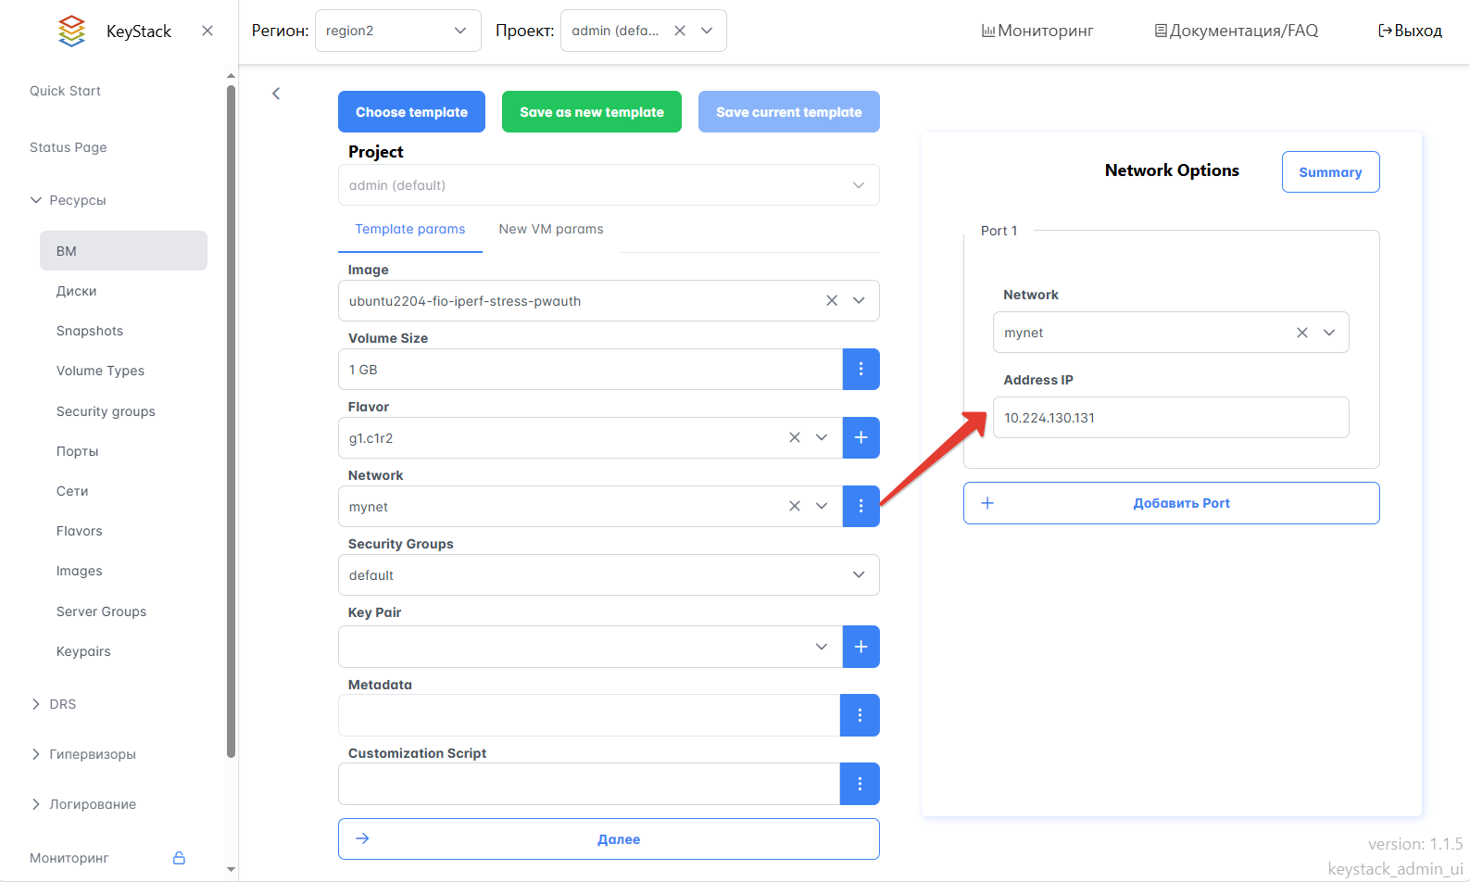Click the sidebar vertical scrollbar

tap(231, 417)
